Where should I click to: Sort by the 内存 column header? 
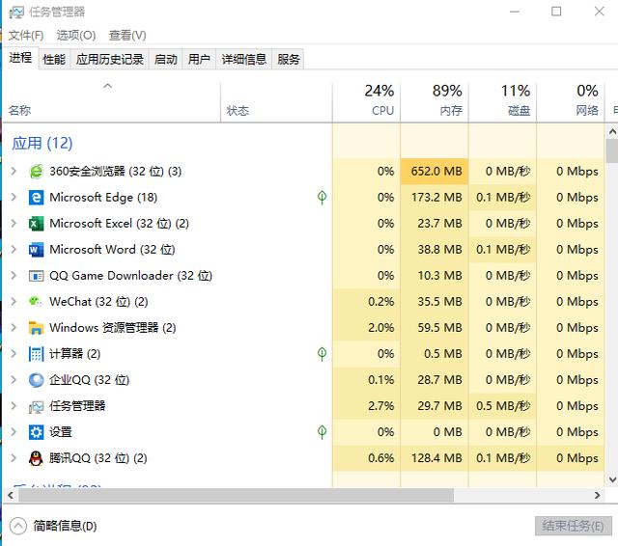[x=435, y=101]
